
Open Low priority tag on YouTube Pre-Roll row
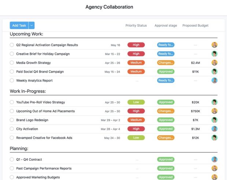coord(136,102)
